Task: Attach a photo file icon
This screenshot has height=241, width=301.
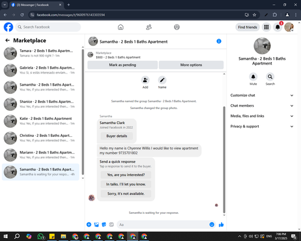Action: (x=96, y=225)
